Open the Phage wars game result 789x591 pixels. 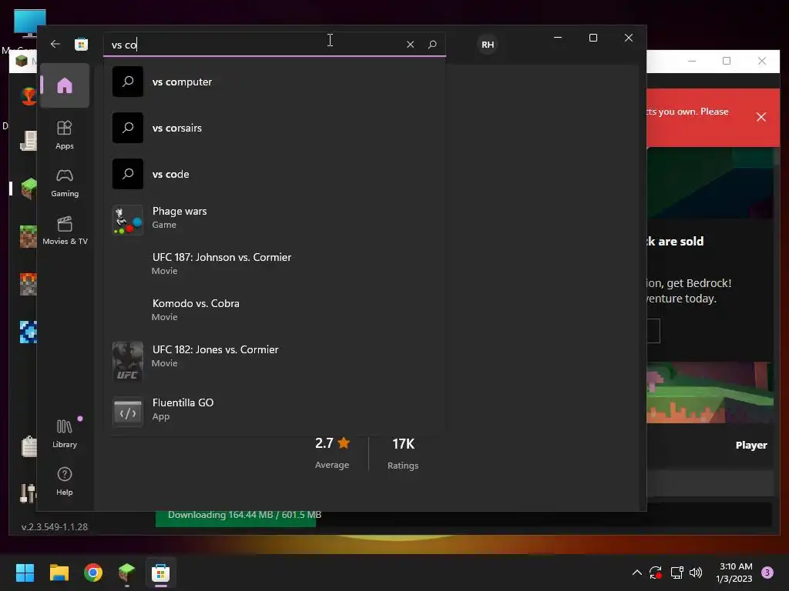click(274, 220)
